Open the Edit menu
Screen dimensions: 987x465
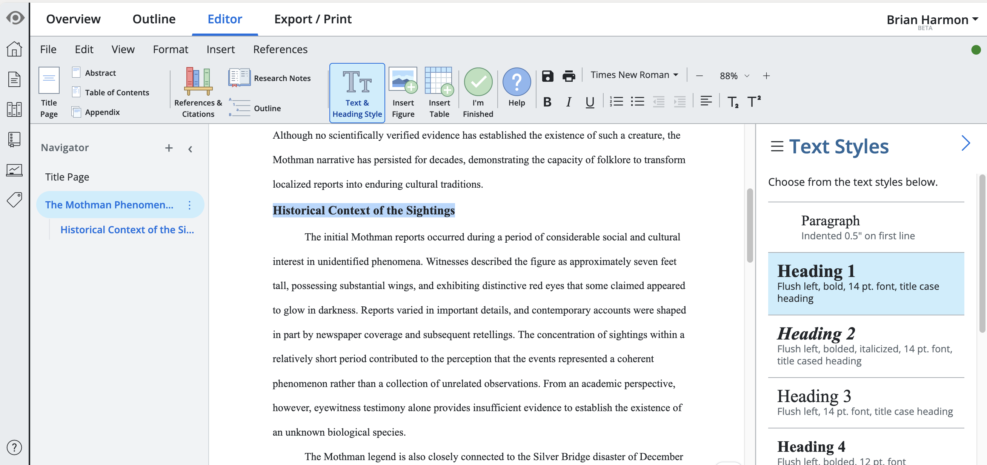[x=84, y=49]
